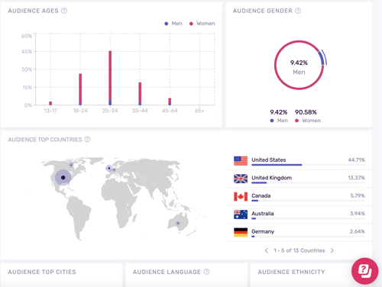This screenshot has height=287, width=382.
Task: Toggle Women legend under the gender donut
Action: (x=308, y=121)
